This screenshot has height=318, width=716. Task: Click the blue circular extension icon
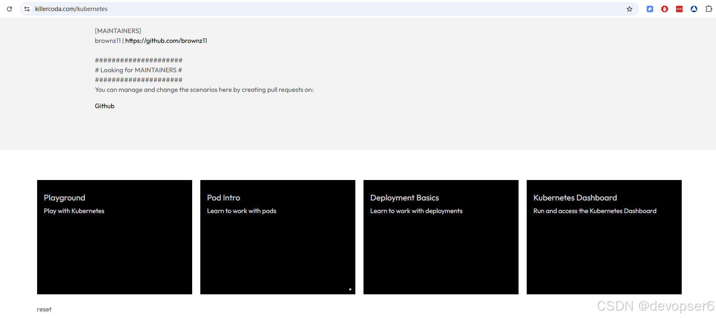[694, 9]
